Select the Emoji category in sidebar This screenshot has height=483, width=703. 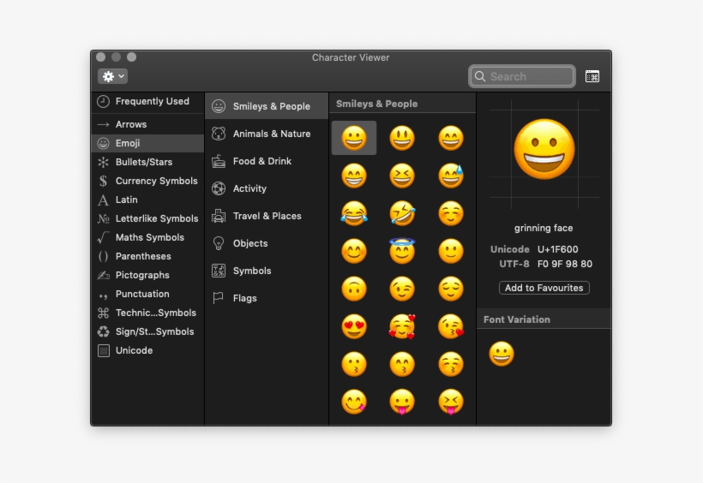tap(147, 143)
